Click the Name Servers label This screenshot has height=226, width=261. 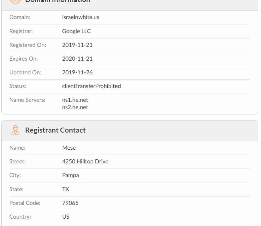(x=27, y=100)
